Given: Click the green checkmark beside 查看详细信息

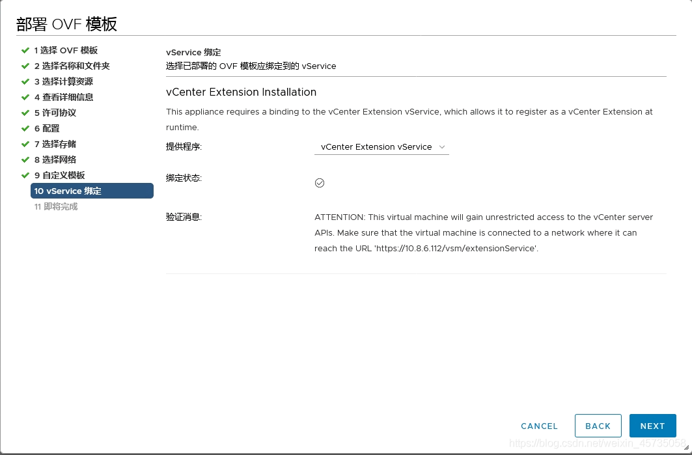Looking at the screenshot, I should pyautogui.click(x=25, y=97).
